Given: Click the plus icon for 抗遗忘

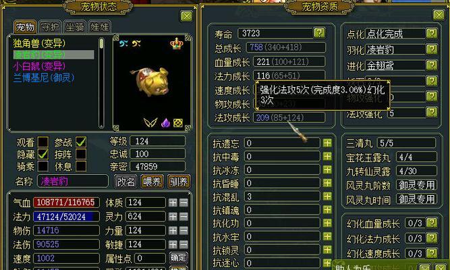Looking at the screenshot, I should [327, 143].
